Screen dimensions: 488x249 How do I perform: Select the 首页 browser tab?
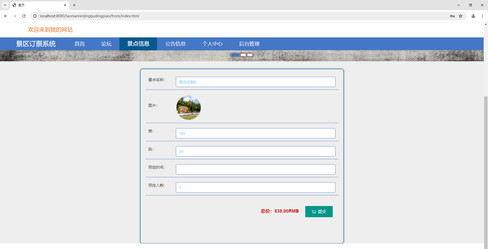click(40, 5)
